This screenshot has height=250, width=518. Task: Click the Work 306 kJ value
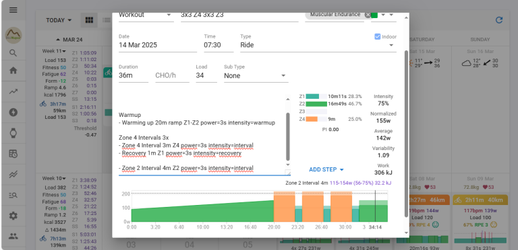(383, 172)
